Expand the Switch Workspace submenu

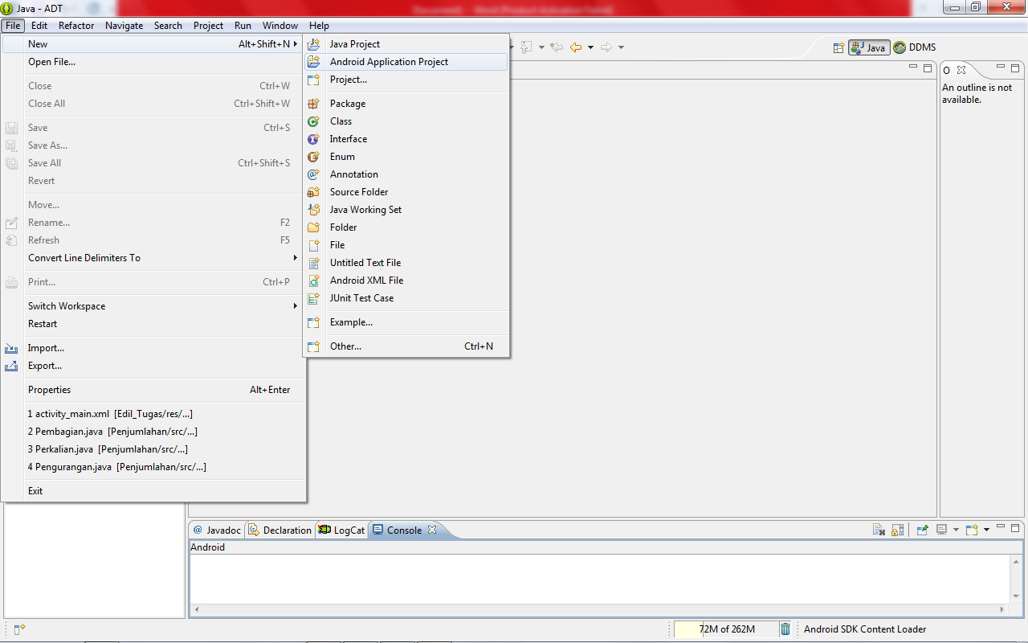tap(153, 306)
